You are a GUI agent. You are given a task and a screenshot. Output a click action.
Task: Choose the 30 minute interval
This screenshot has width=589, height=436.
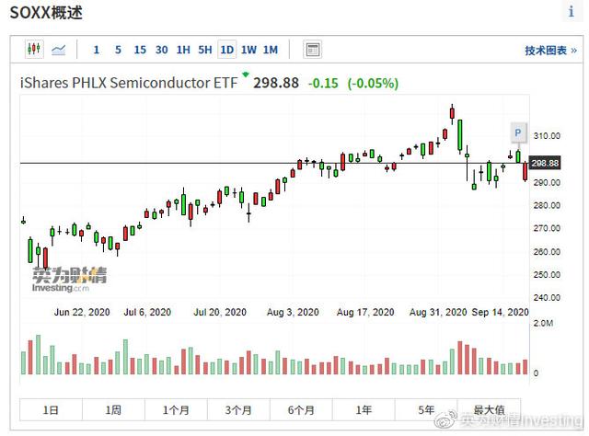pyautogui.click(x=162, y=50)
